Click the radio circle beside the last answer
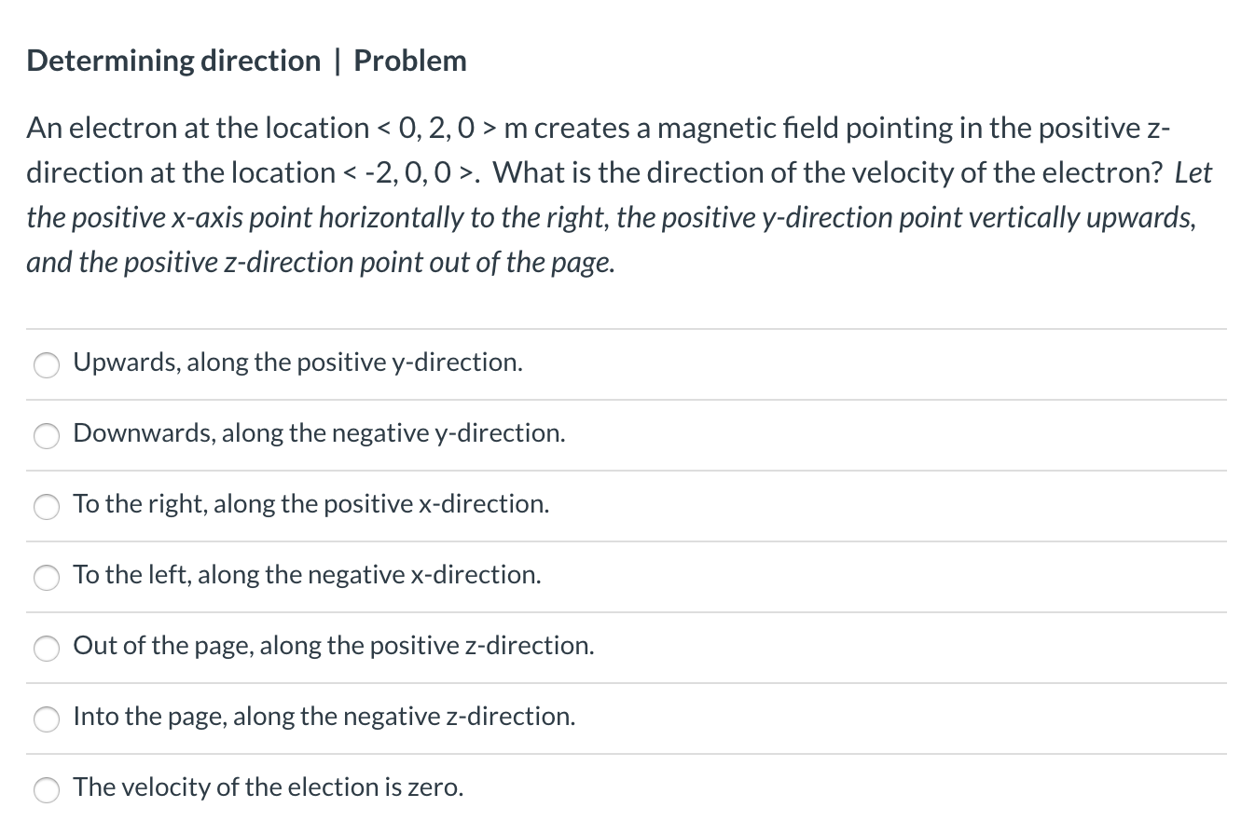This screenshot has height=835, width=1255. point(46,790)
